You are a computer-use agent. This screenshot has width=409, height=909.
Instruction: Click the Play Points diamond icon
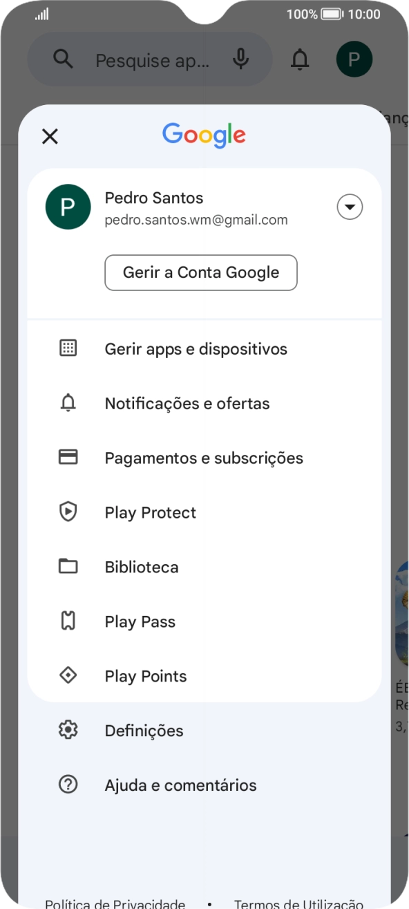click(68, 675)
